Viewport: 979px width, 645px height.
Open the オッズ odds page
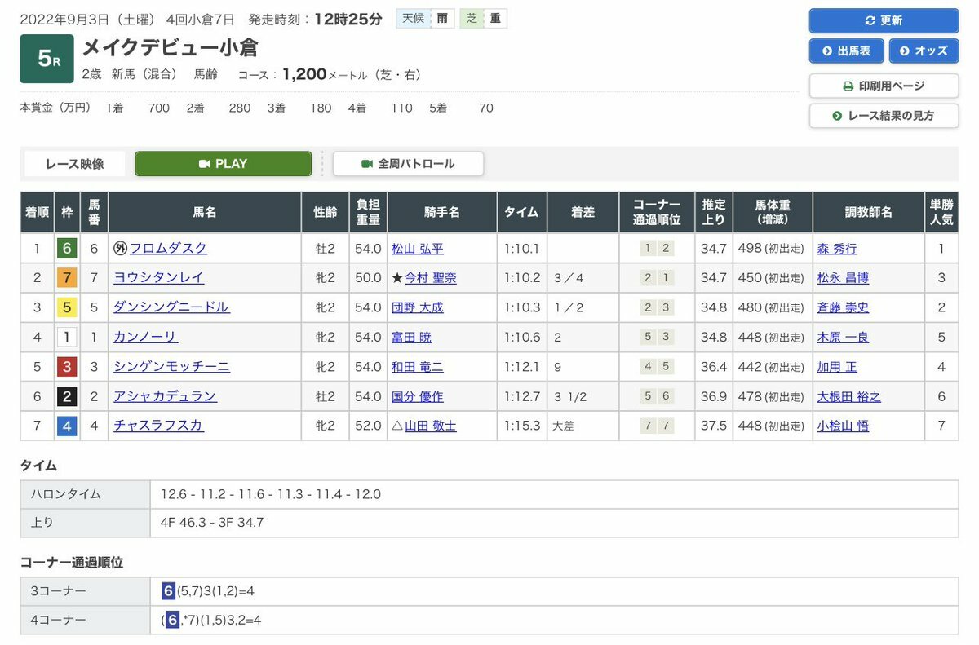click(924, 51)
